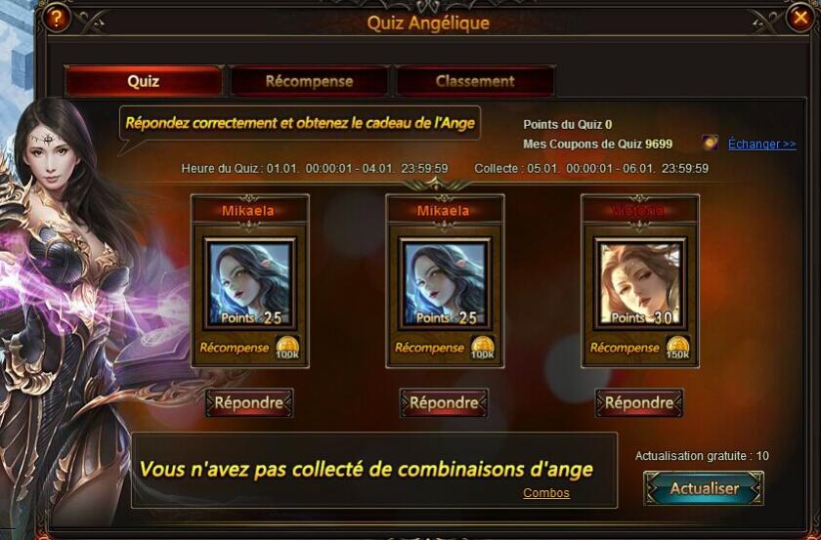Open the Classement tab

point(475,81)
